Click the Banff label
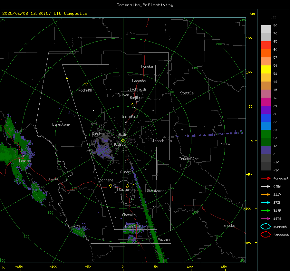 53,179
